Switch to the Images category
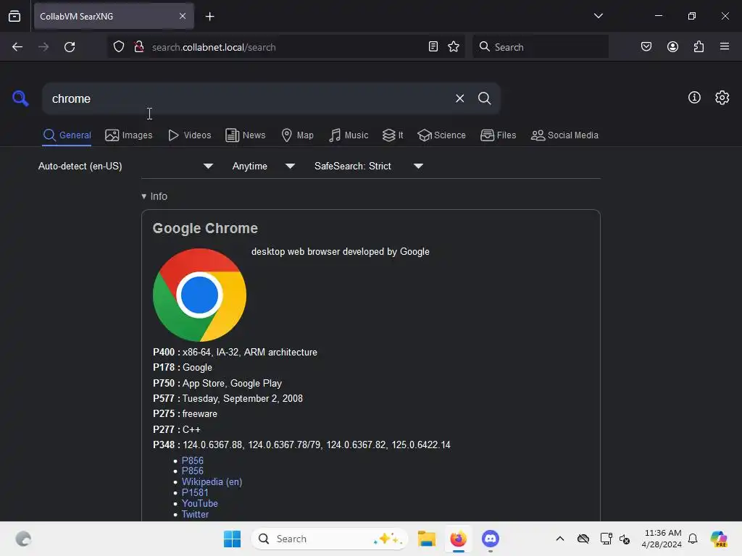The image size is (742, 556). tap(129, 135)
